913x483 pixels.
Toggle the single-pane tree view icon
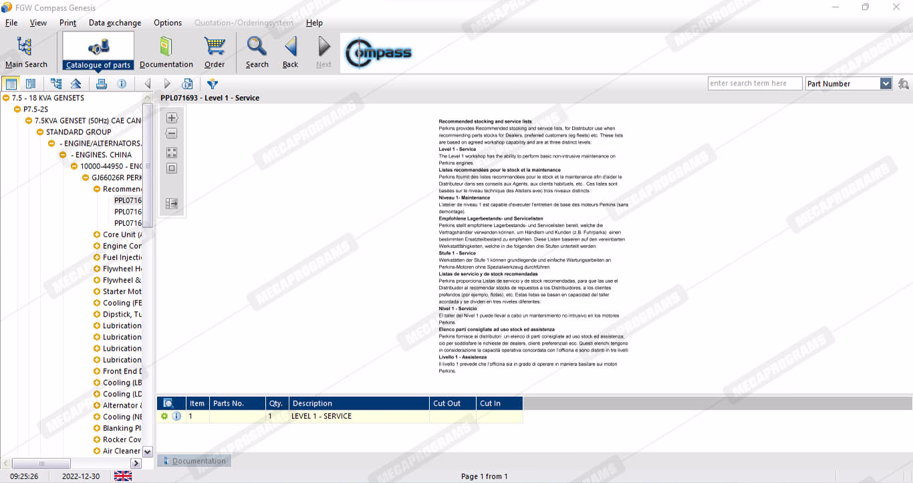tap(11, 84)
